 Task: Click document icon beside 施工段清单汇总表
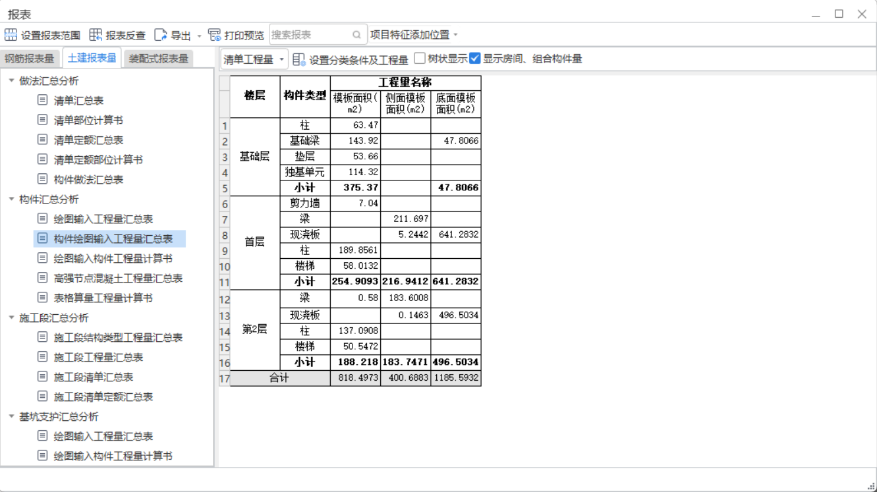click(43, 377)
